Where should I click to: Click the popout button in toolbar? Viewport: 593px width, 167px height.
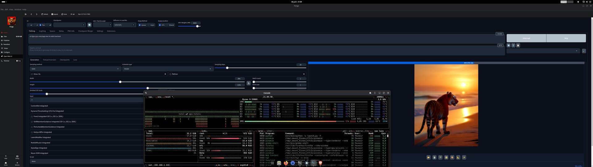[55, 14]
